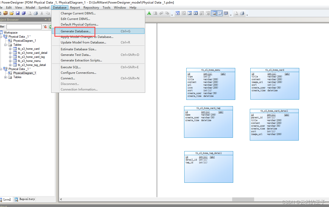Select tb_s3_home_menu in Project Browser
The height and width of the screenshot is (207, 329).
point(29,61)
